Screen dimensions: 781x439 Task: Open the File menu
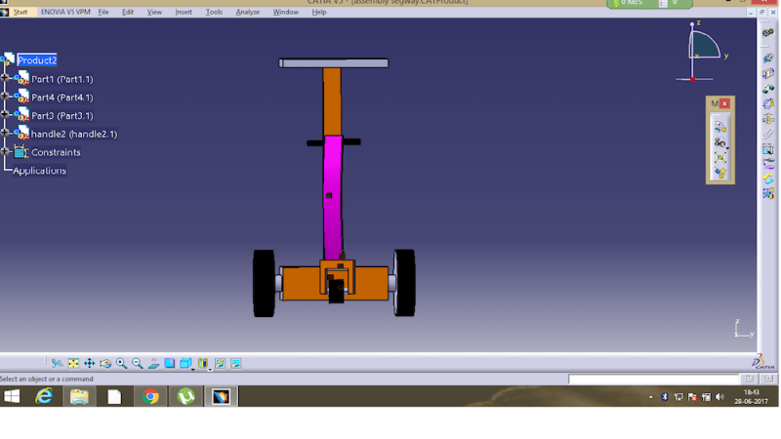coord(103,12)
